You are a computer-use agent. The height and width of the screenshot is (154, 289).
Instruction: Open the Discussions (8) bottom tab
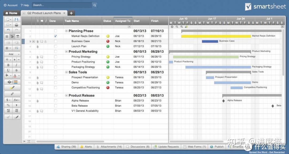[x=138, y=147]
